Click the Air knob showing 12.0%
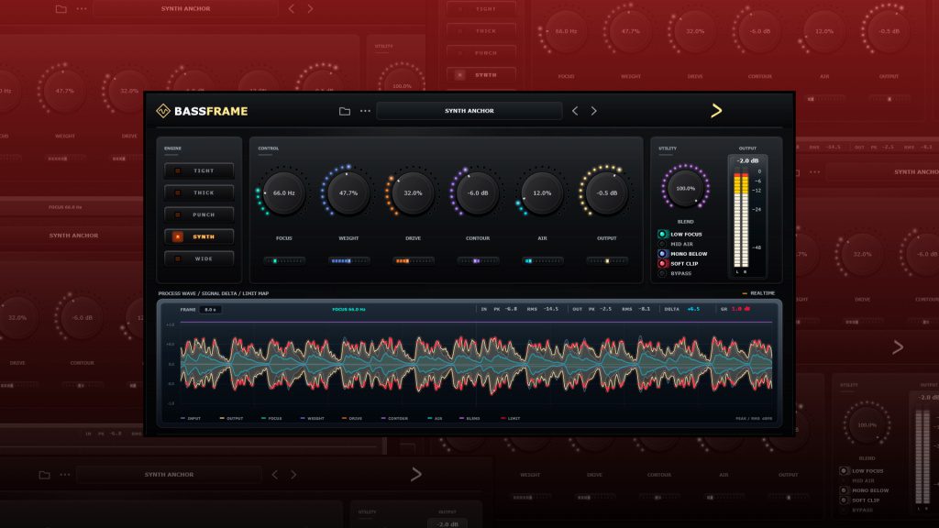 tap(542, 192)
